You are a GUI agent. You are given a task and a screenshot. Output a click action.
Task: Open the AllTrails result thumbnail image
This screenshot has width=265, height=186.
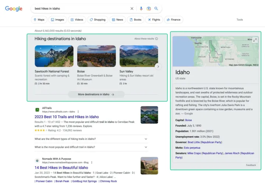point(149,115)
